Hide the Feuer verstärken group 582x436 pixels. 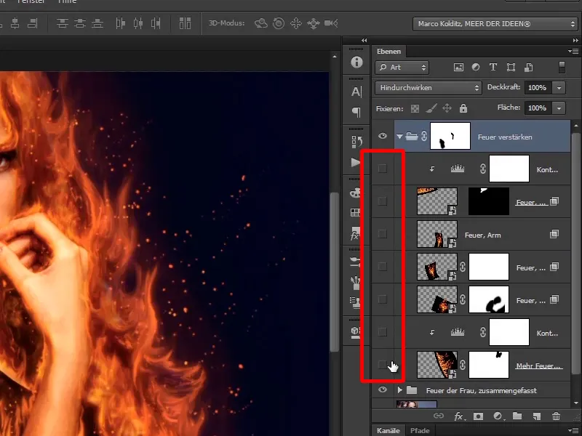383,136
